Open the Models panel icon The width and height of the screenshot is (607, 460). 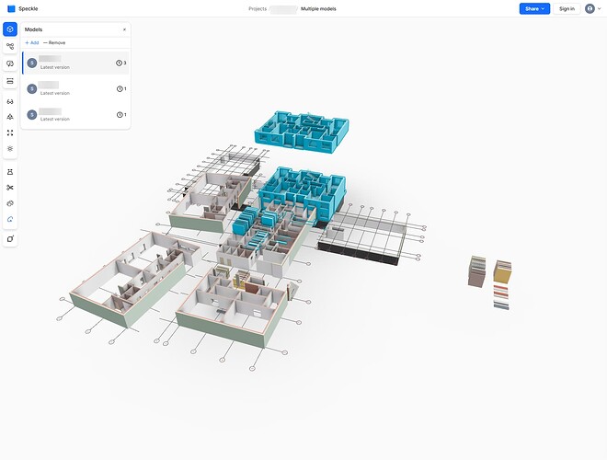click(x=10, y=29)
